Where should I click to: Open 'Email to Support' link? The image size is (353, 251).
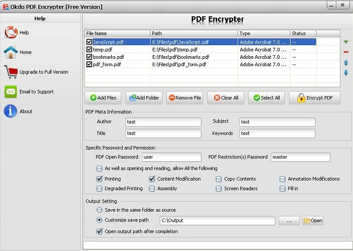point(37,92)
